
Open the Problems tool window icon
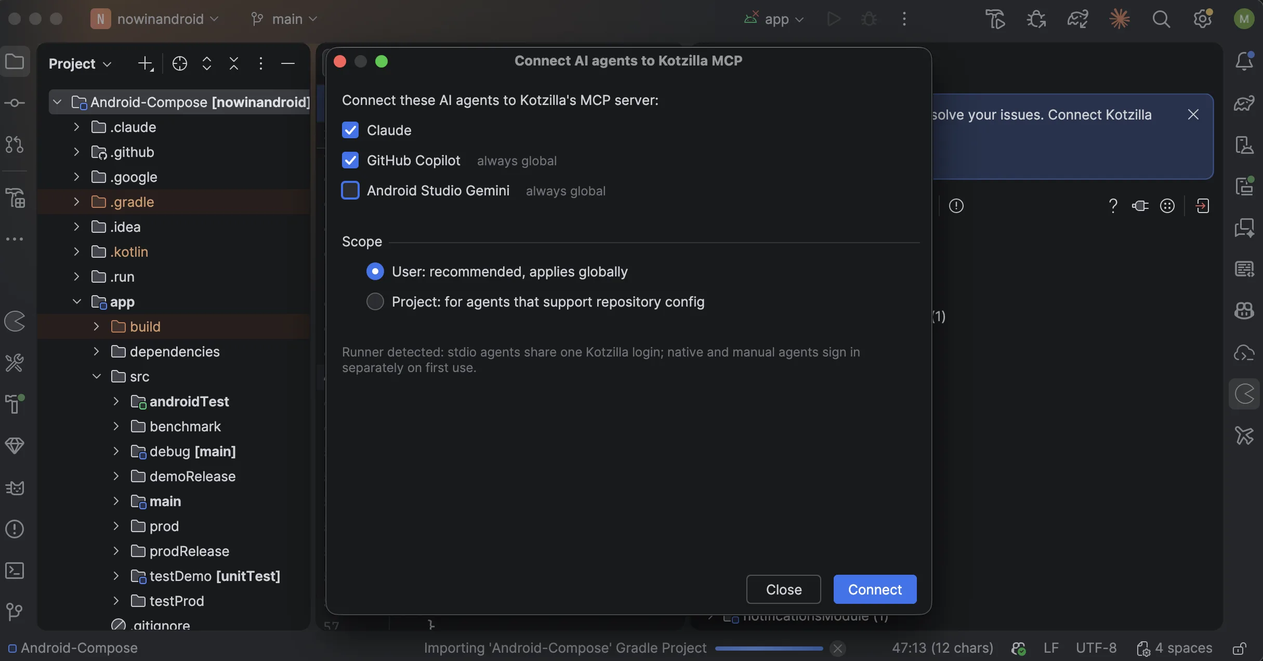click(x=15, y=529)
